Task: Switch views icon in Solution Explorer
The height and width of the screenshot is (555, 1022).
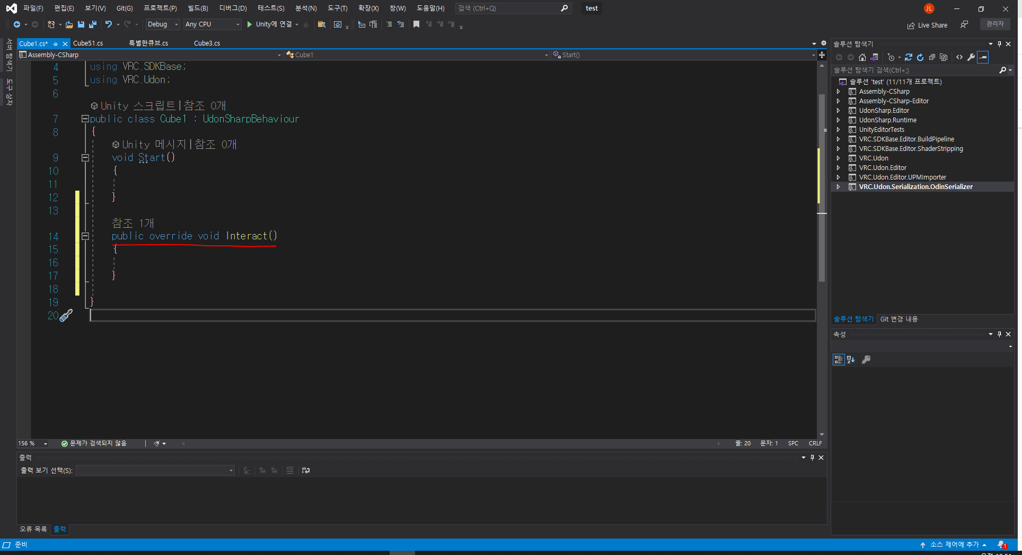Action: point(874,57)
